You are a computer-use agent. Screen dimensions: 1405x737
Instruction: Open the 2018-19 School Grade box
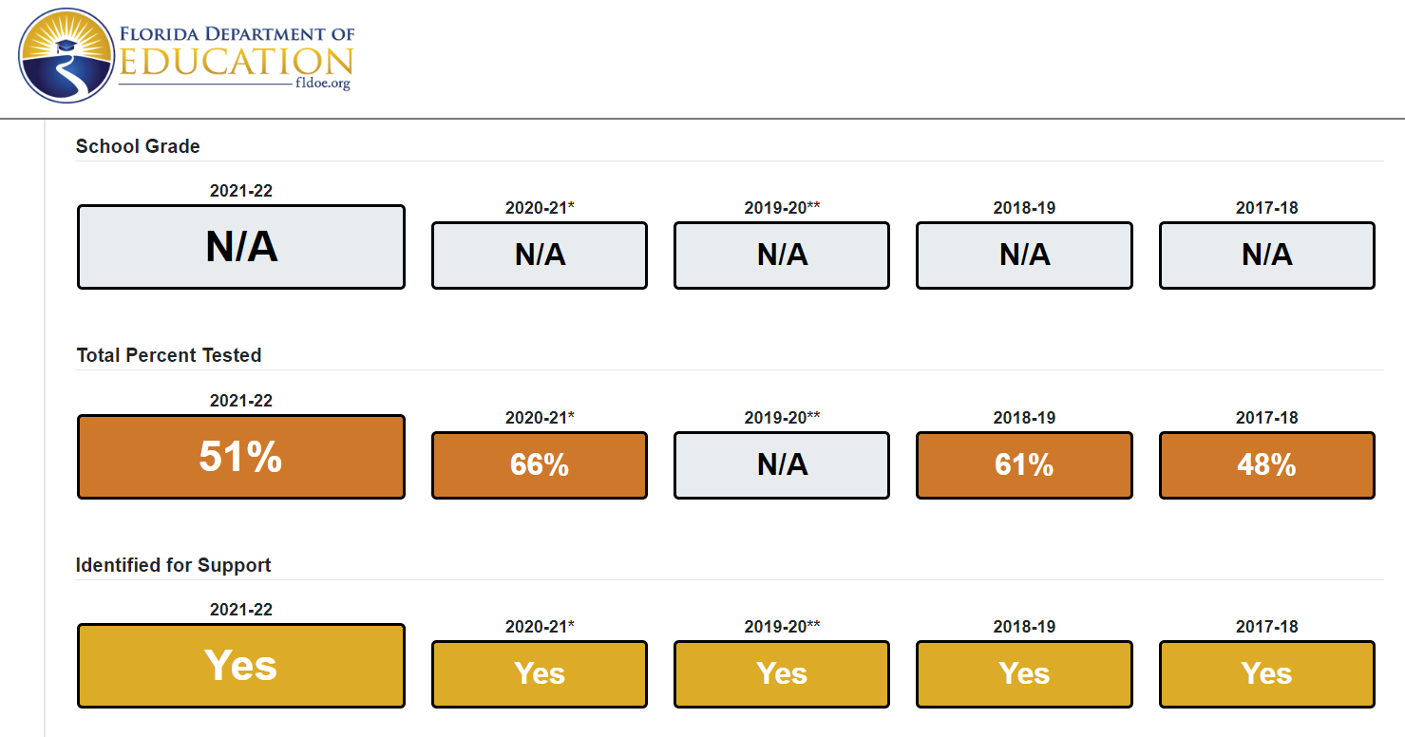point(1024,255)
